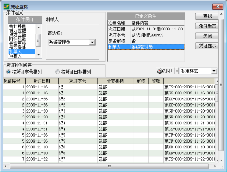Open the 标准样式 print style dropdown

click(214, 71)
